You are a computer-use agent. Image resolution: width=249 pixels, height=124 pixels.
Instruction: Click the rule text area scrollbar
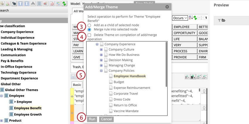(x=199, y=90)
